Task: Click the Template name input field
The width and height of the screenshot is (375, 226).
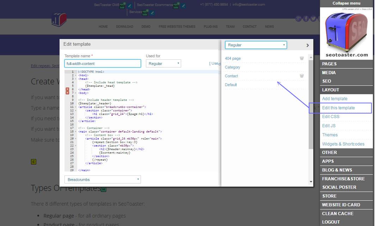Action: pos(103,64)
